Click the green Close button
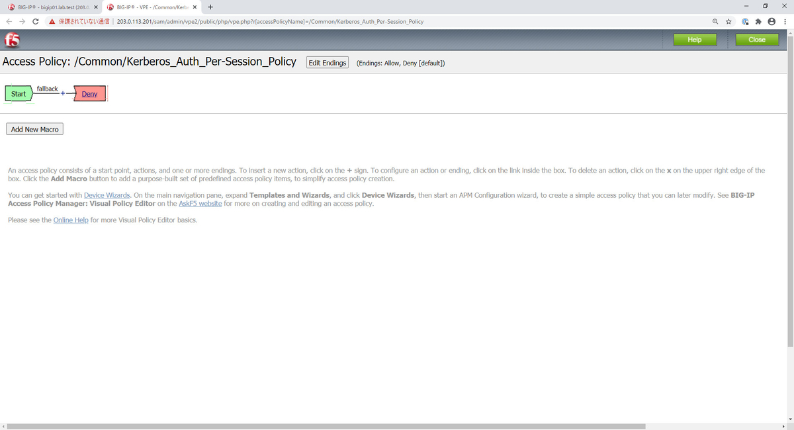Screen dimensions: 794x430 [757, 40]
